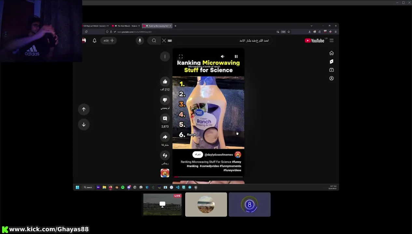Open the three-dot options menu beside the video
412x234 pixels.
click(165, 57)
